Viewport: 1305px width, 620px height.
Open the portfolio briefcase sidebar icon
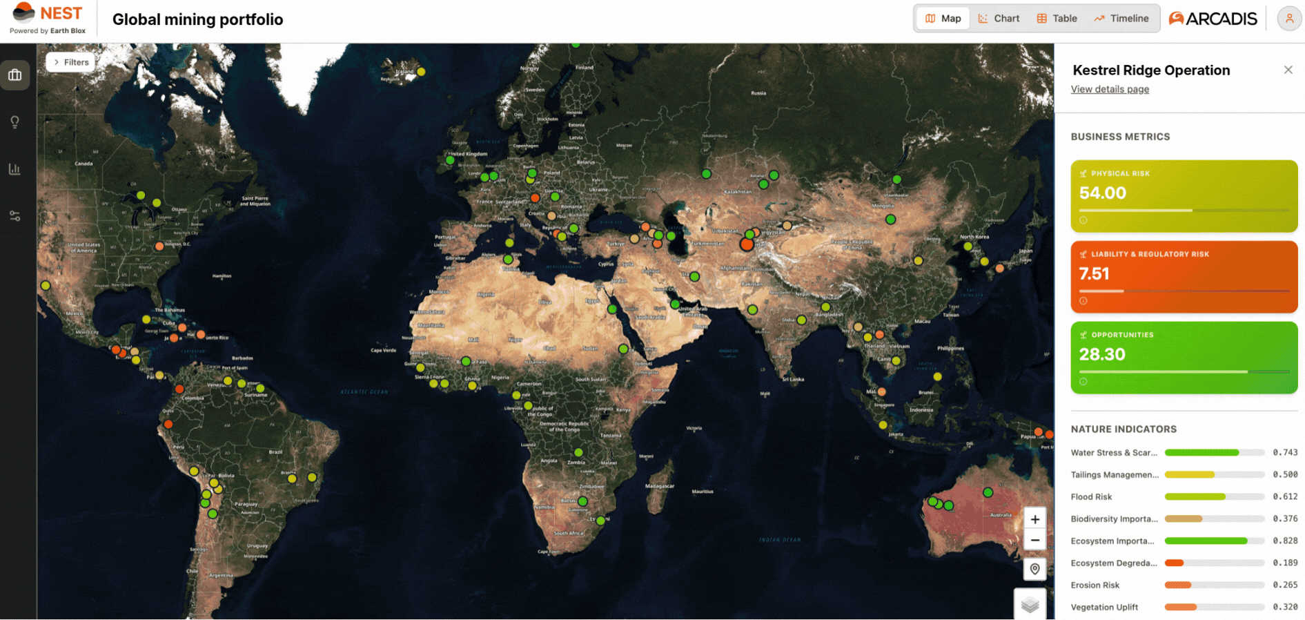click(x=14, y=75)
